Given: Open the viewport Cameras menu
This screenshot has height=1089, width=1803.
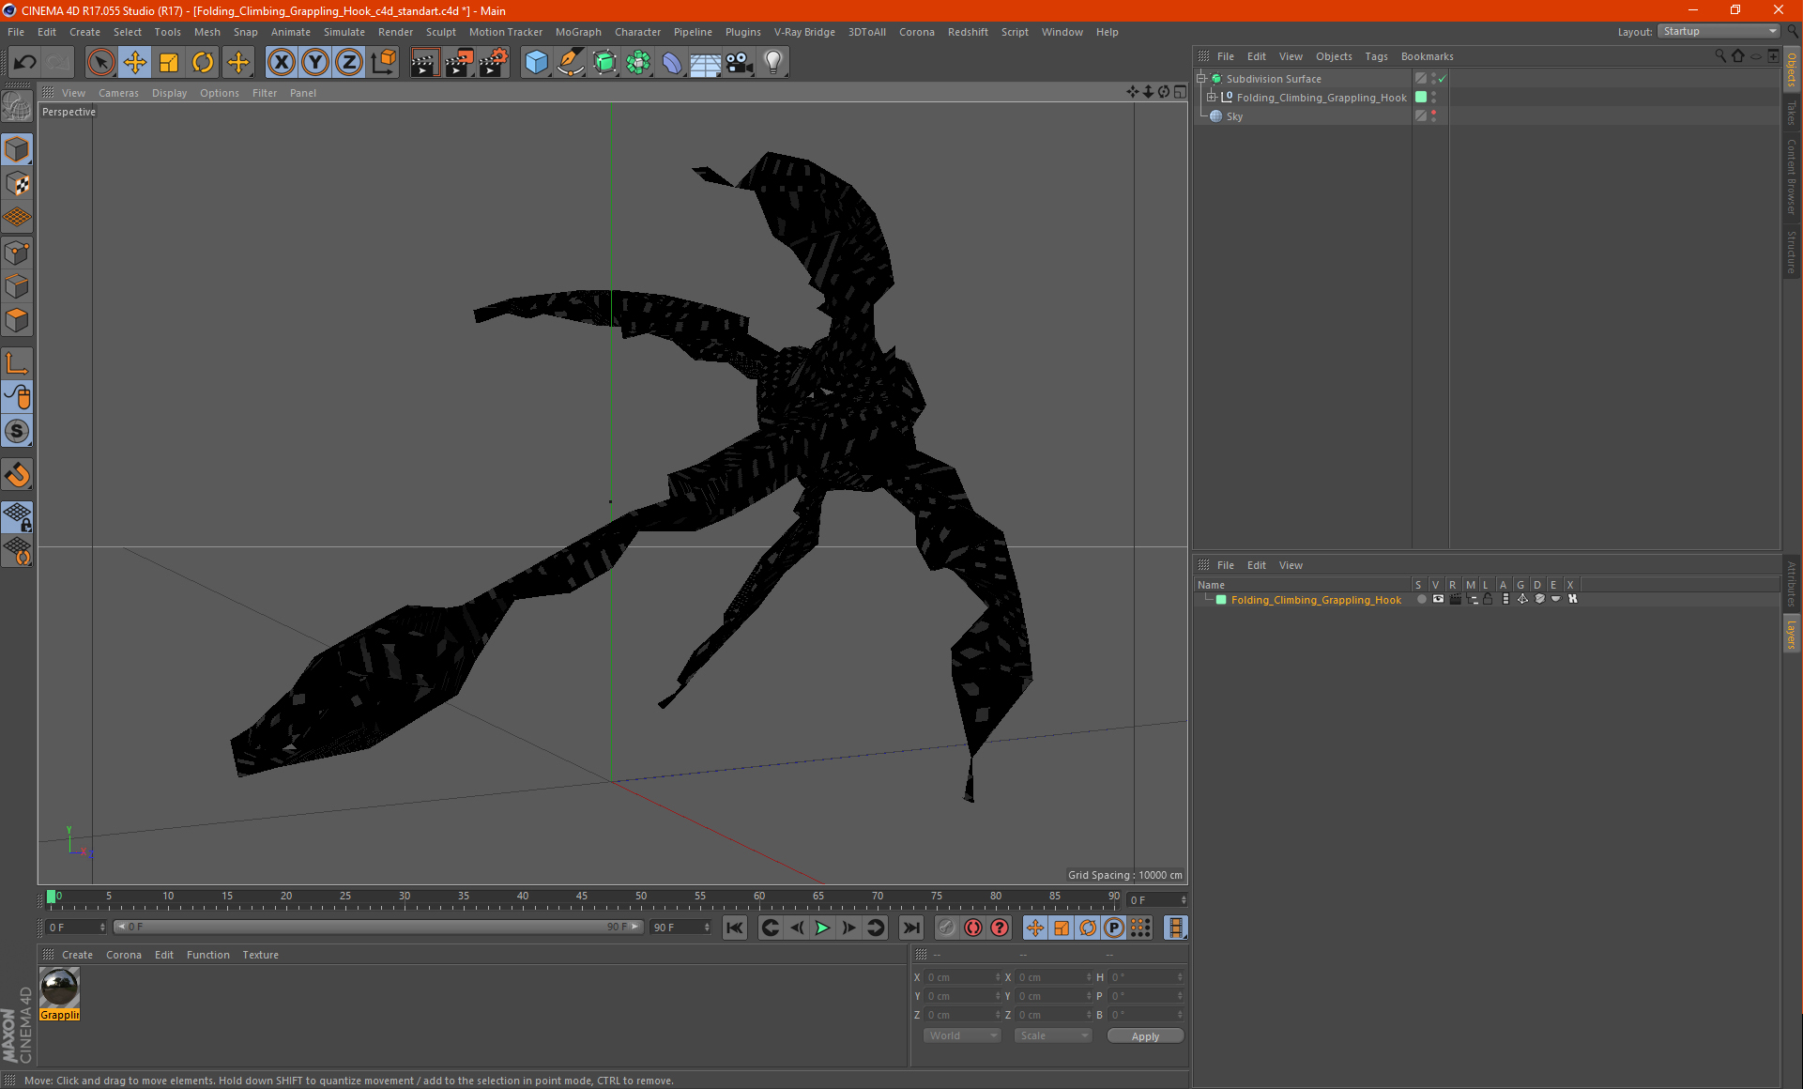Looking at the screenshot, I should [118, 93].
